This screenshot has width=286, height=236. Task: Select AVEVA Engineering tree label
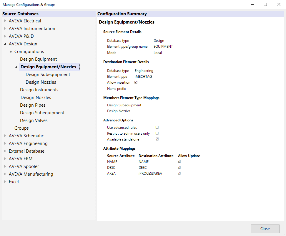(x=28, y=143)
